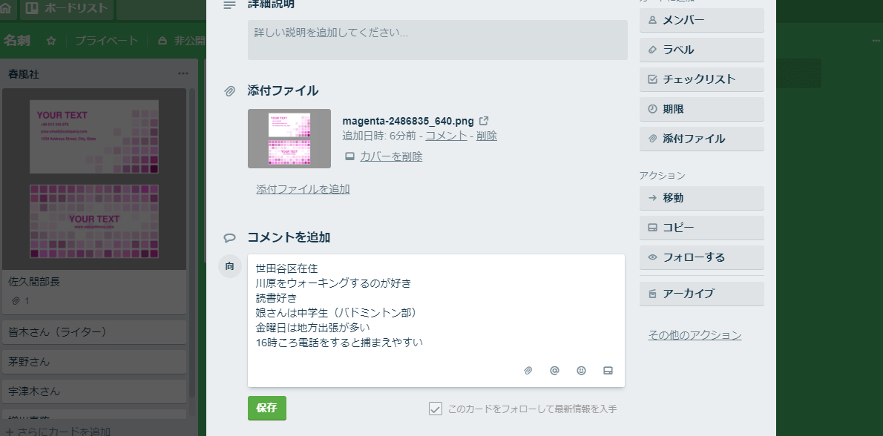
Task: Open その他のアクション link
Action: coord(695,335)
